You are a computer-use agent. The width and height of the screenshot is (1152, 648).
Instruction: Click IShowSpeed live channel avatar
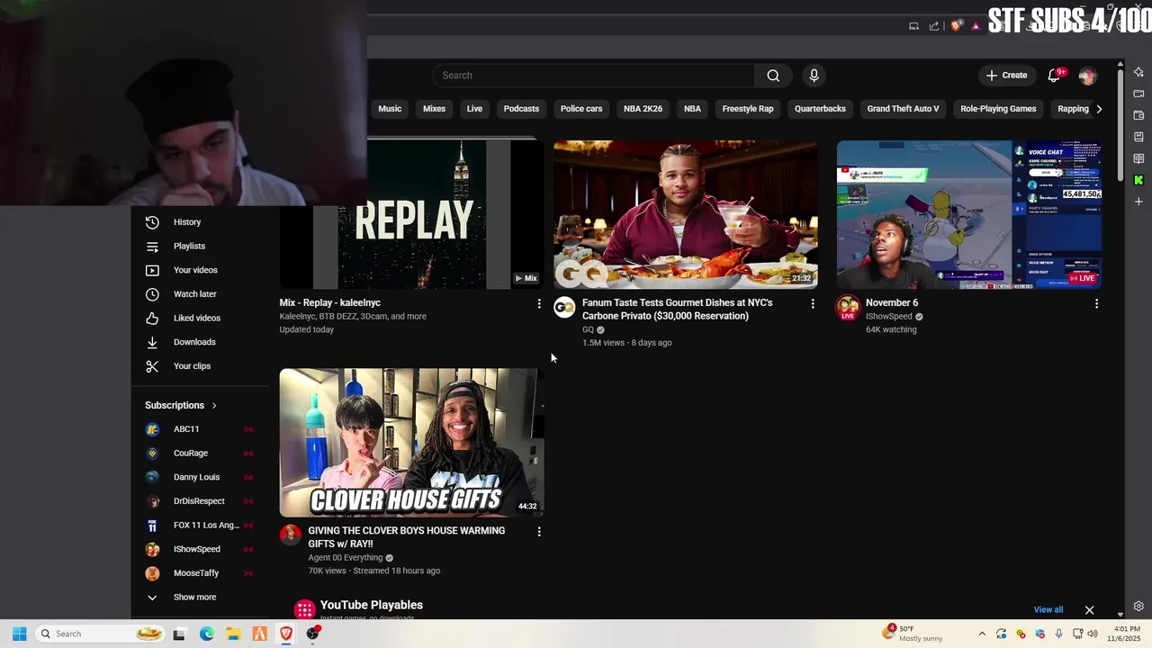848,308
